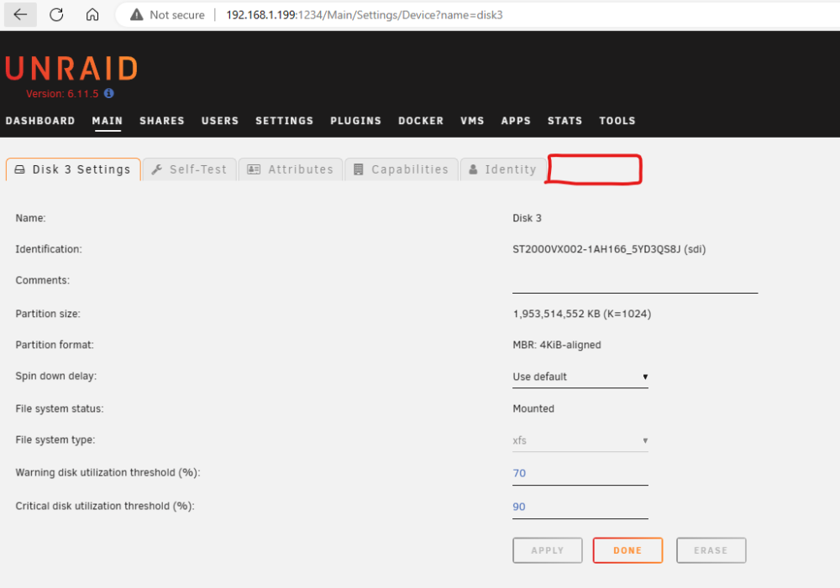Image resolution: width=840 pixels, height=588 pixels.
Task: Click the list icon on Capabilities tab
Action: coord(359,169)
